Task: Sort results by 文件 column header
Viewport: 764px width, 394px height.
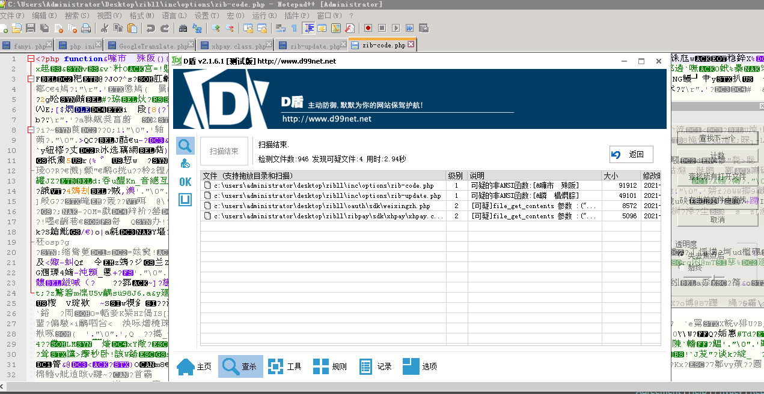Action: (x=323, y=176)
